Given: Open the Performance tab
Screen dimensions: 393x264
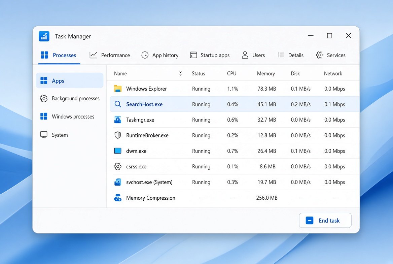Looking at the screenshot, I should (110, 55).
